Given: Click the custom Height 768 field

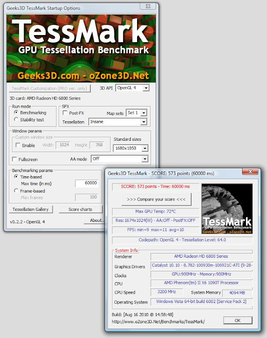Looking at the screenshot, I should tap(97, 145).
